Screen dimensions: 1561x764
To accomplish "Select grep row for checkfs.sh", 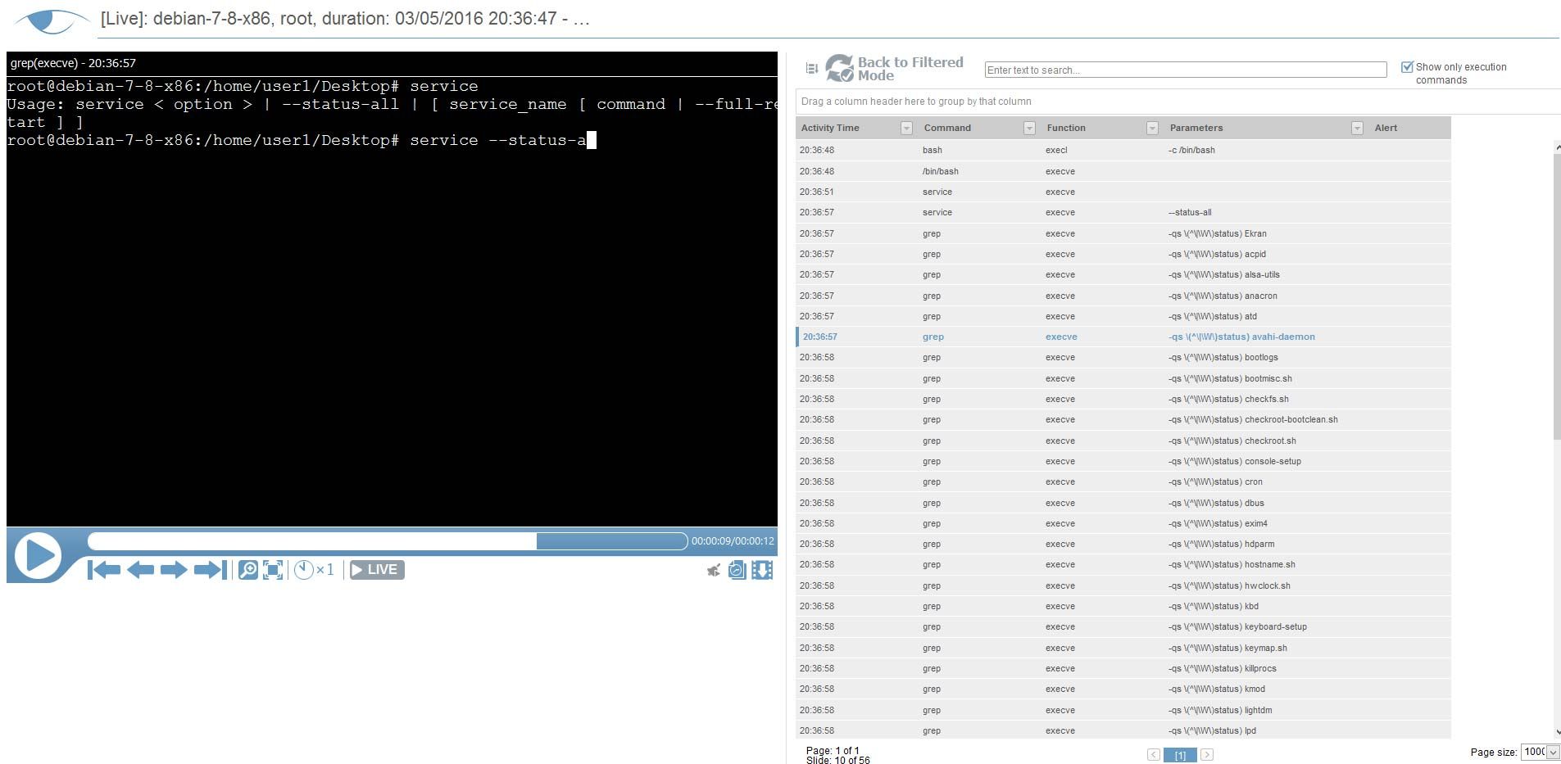I will (x=1123, y=399).
